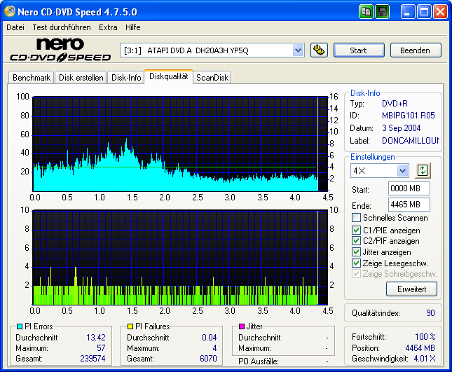
Task: Click the PI Errors Gesamt value 239574
Action: (x=93, y=359)
